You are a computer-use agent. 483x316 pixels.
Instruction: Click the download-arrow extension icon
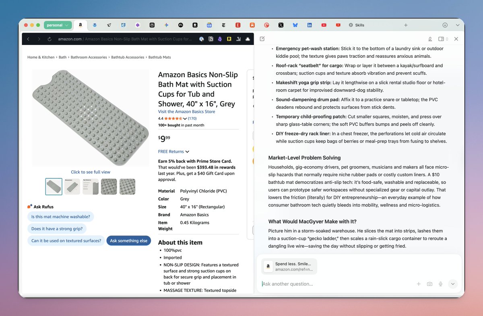pyautogui.click(x=238, y=39)
